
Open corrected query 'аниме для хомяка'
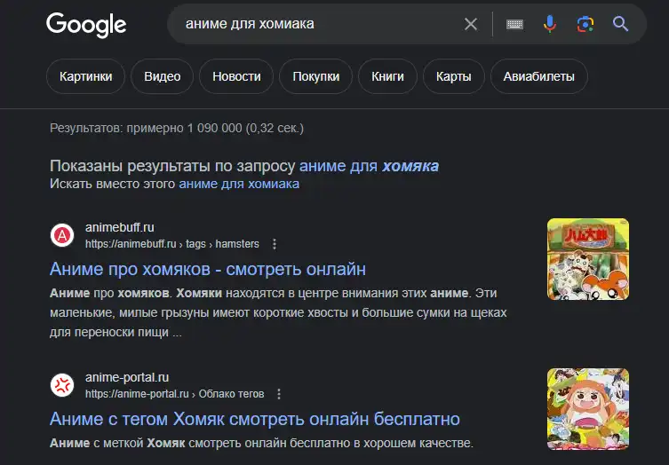click(x=369, y=166)
